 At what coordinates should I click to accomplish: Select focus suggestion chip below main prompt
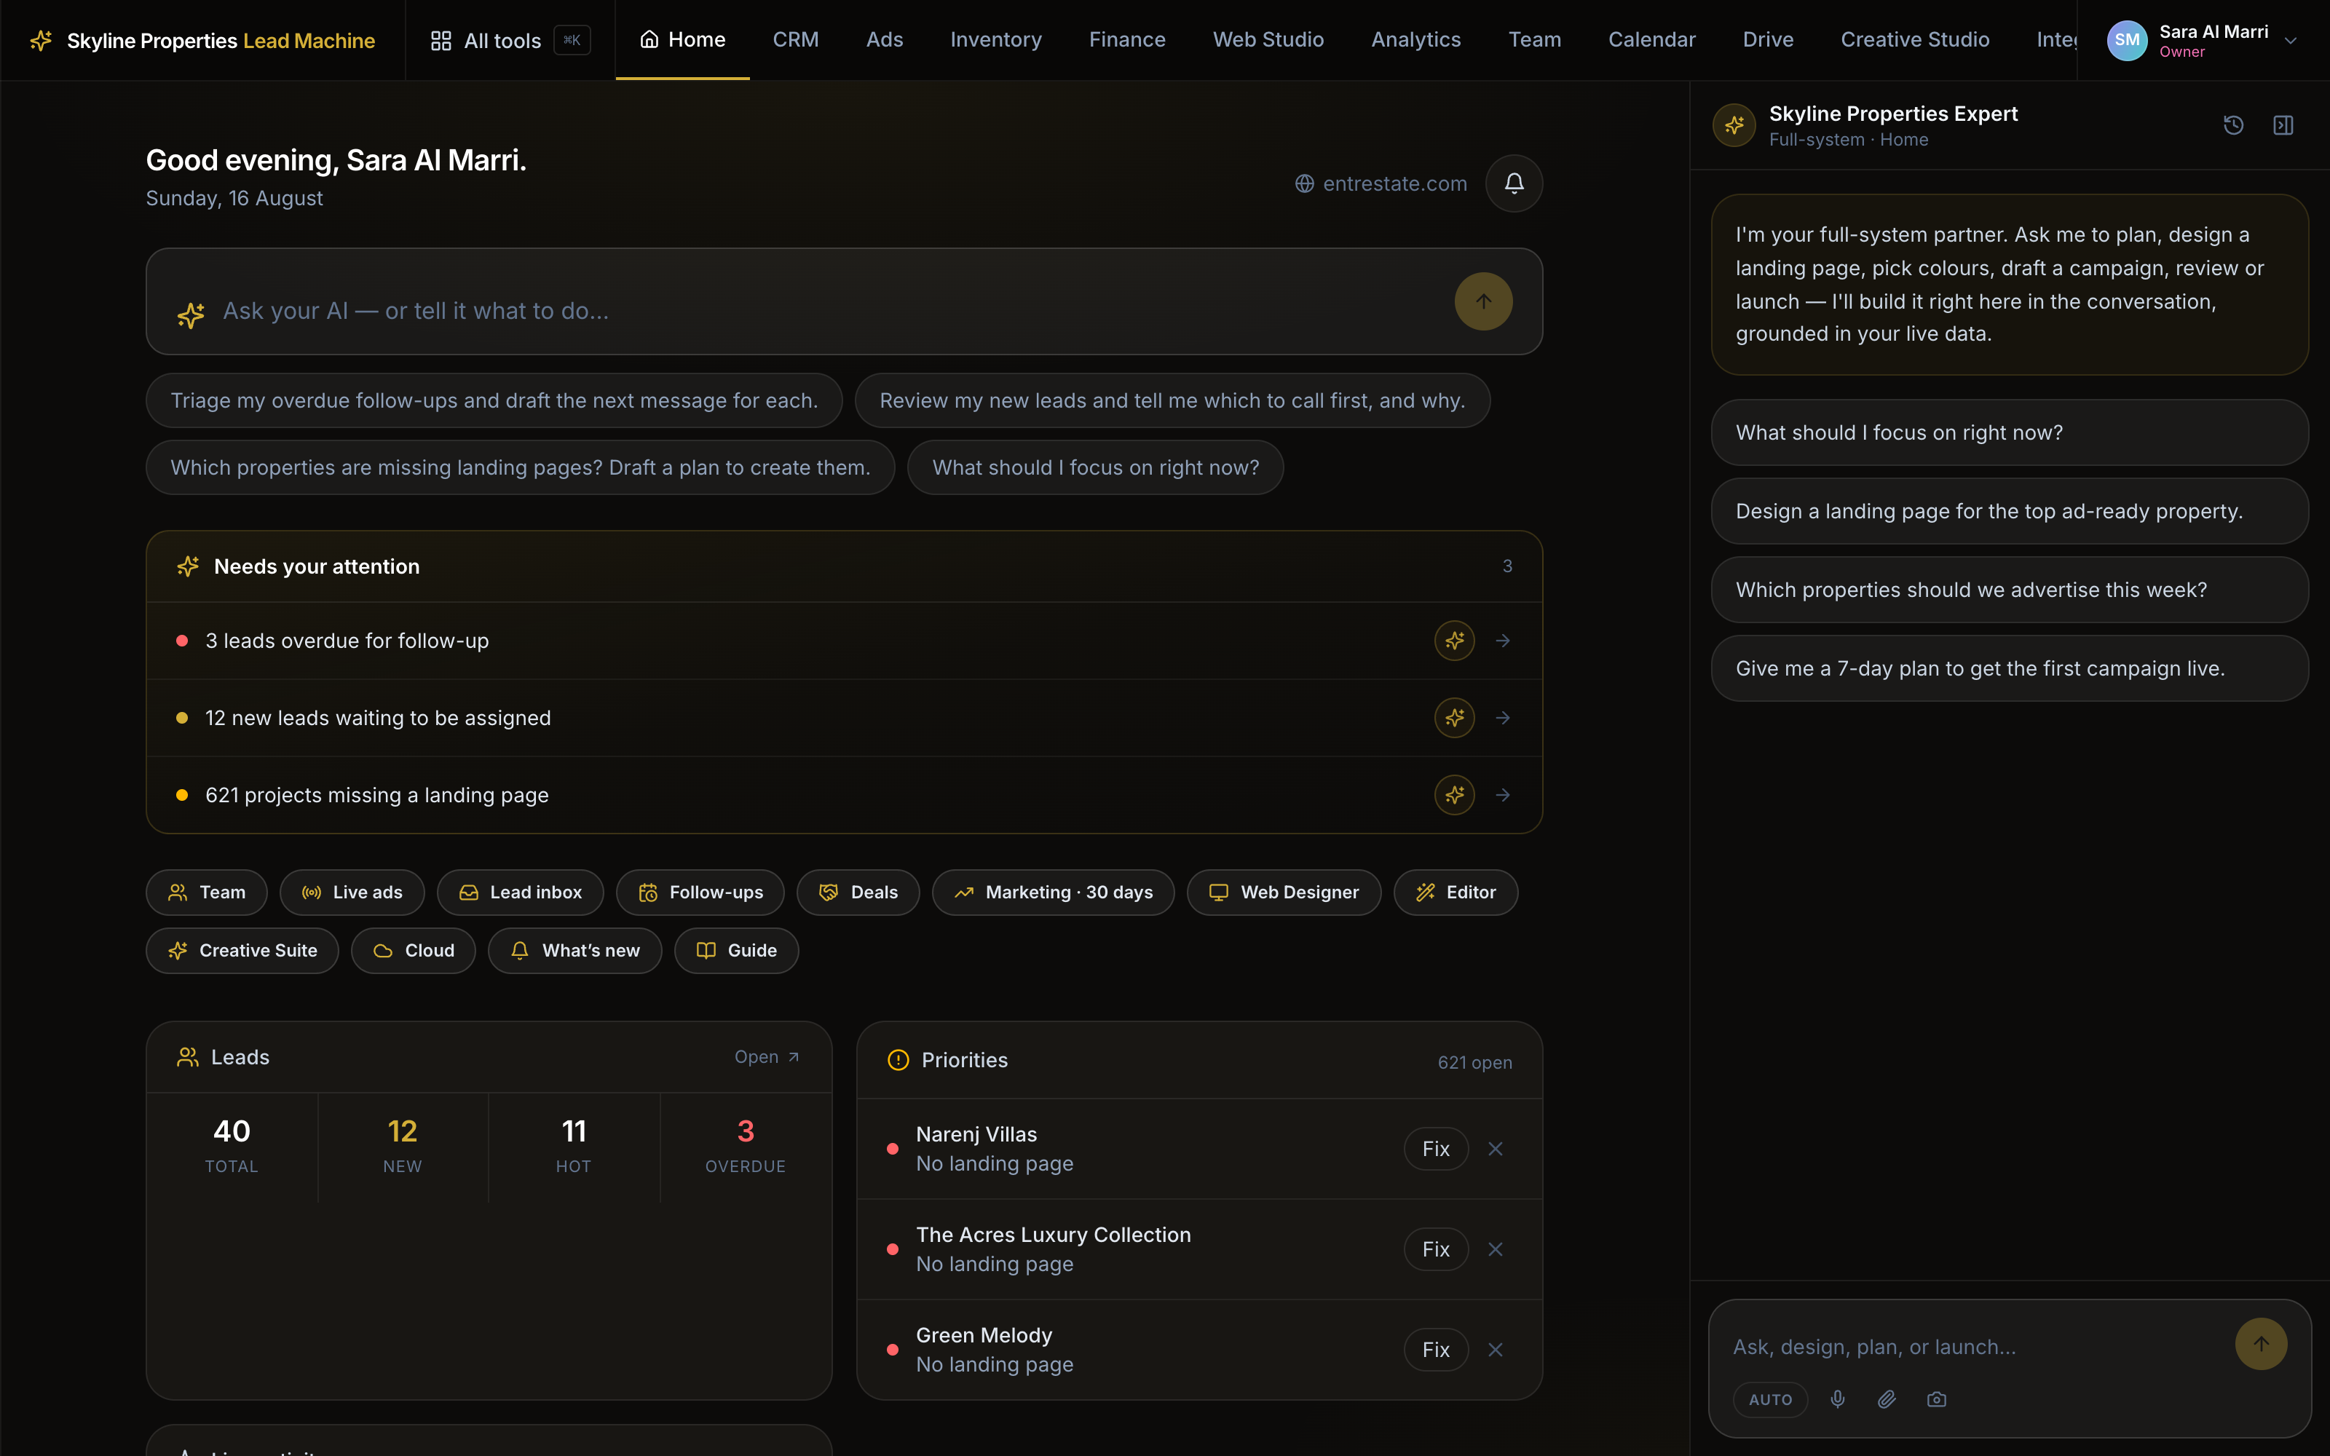tap(1094, 467)
